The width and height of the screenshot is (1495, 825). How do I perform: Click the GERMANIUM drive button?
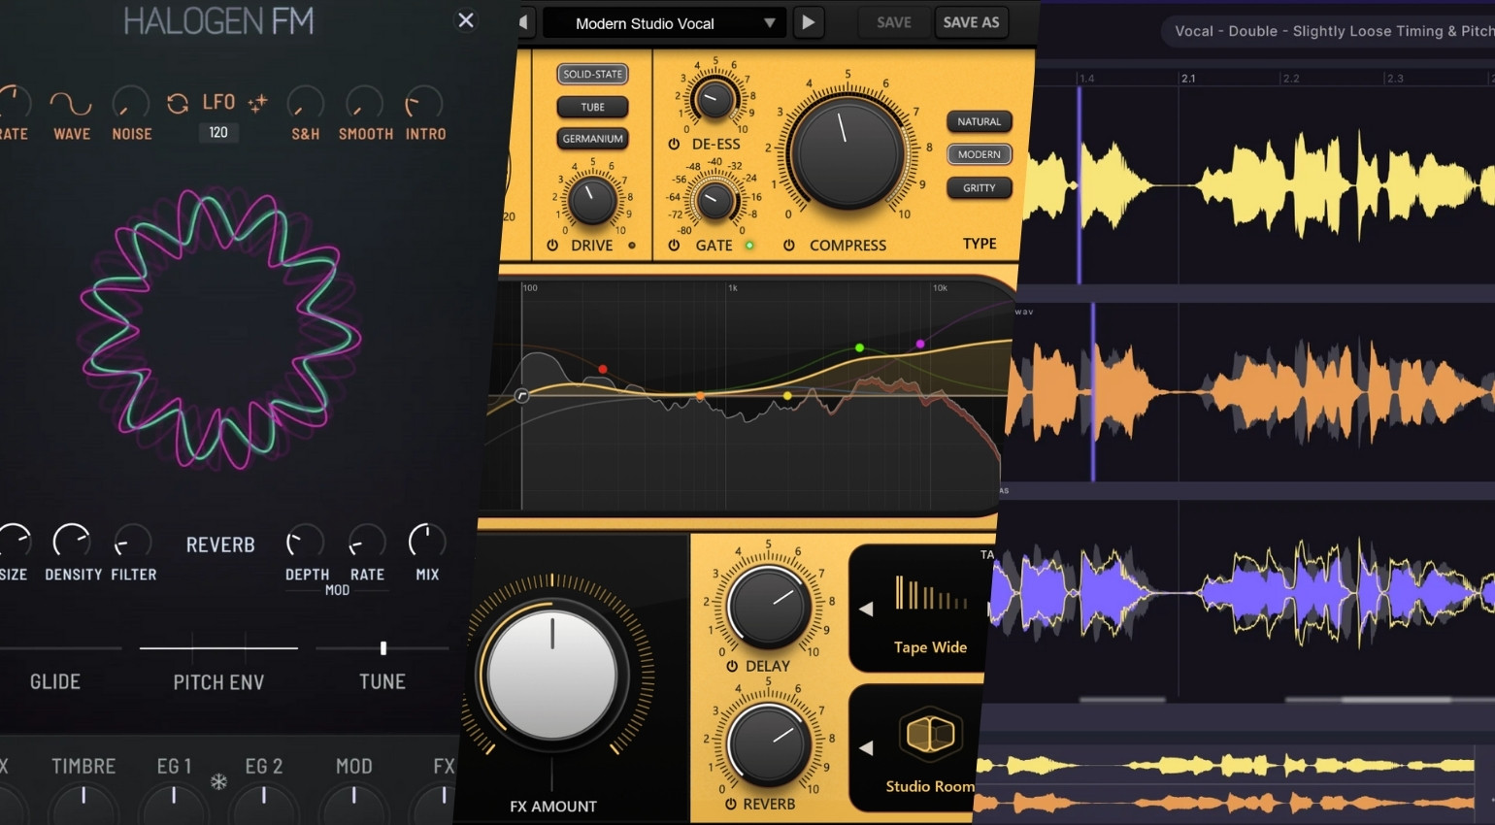pos(592,139)
